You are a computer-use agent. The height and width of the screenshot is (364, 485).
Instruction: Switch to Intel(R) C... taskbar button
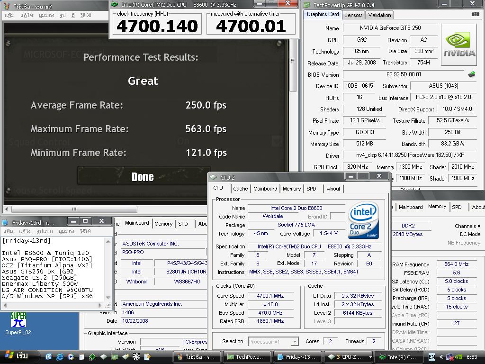point(399,357)
